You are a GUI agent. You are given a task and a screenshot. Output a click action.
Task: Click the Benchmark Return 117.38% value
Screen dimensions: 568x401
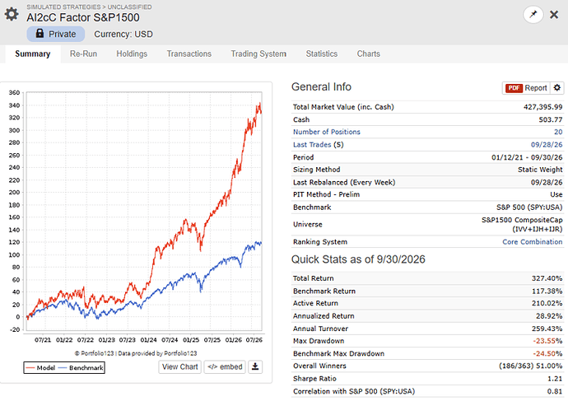click(547, 291)
